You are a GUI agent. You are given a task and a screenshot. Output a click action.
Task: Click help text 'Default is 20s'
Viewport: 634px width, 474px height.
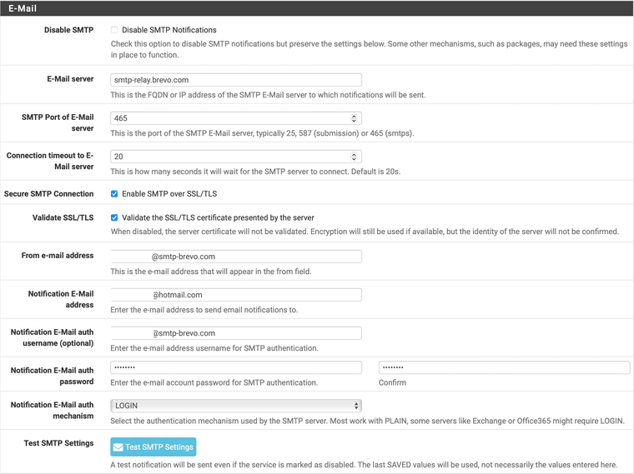tap(375, 172)
